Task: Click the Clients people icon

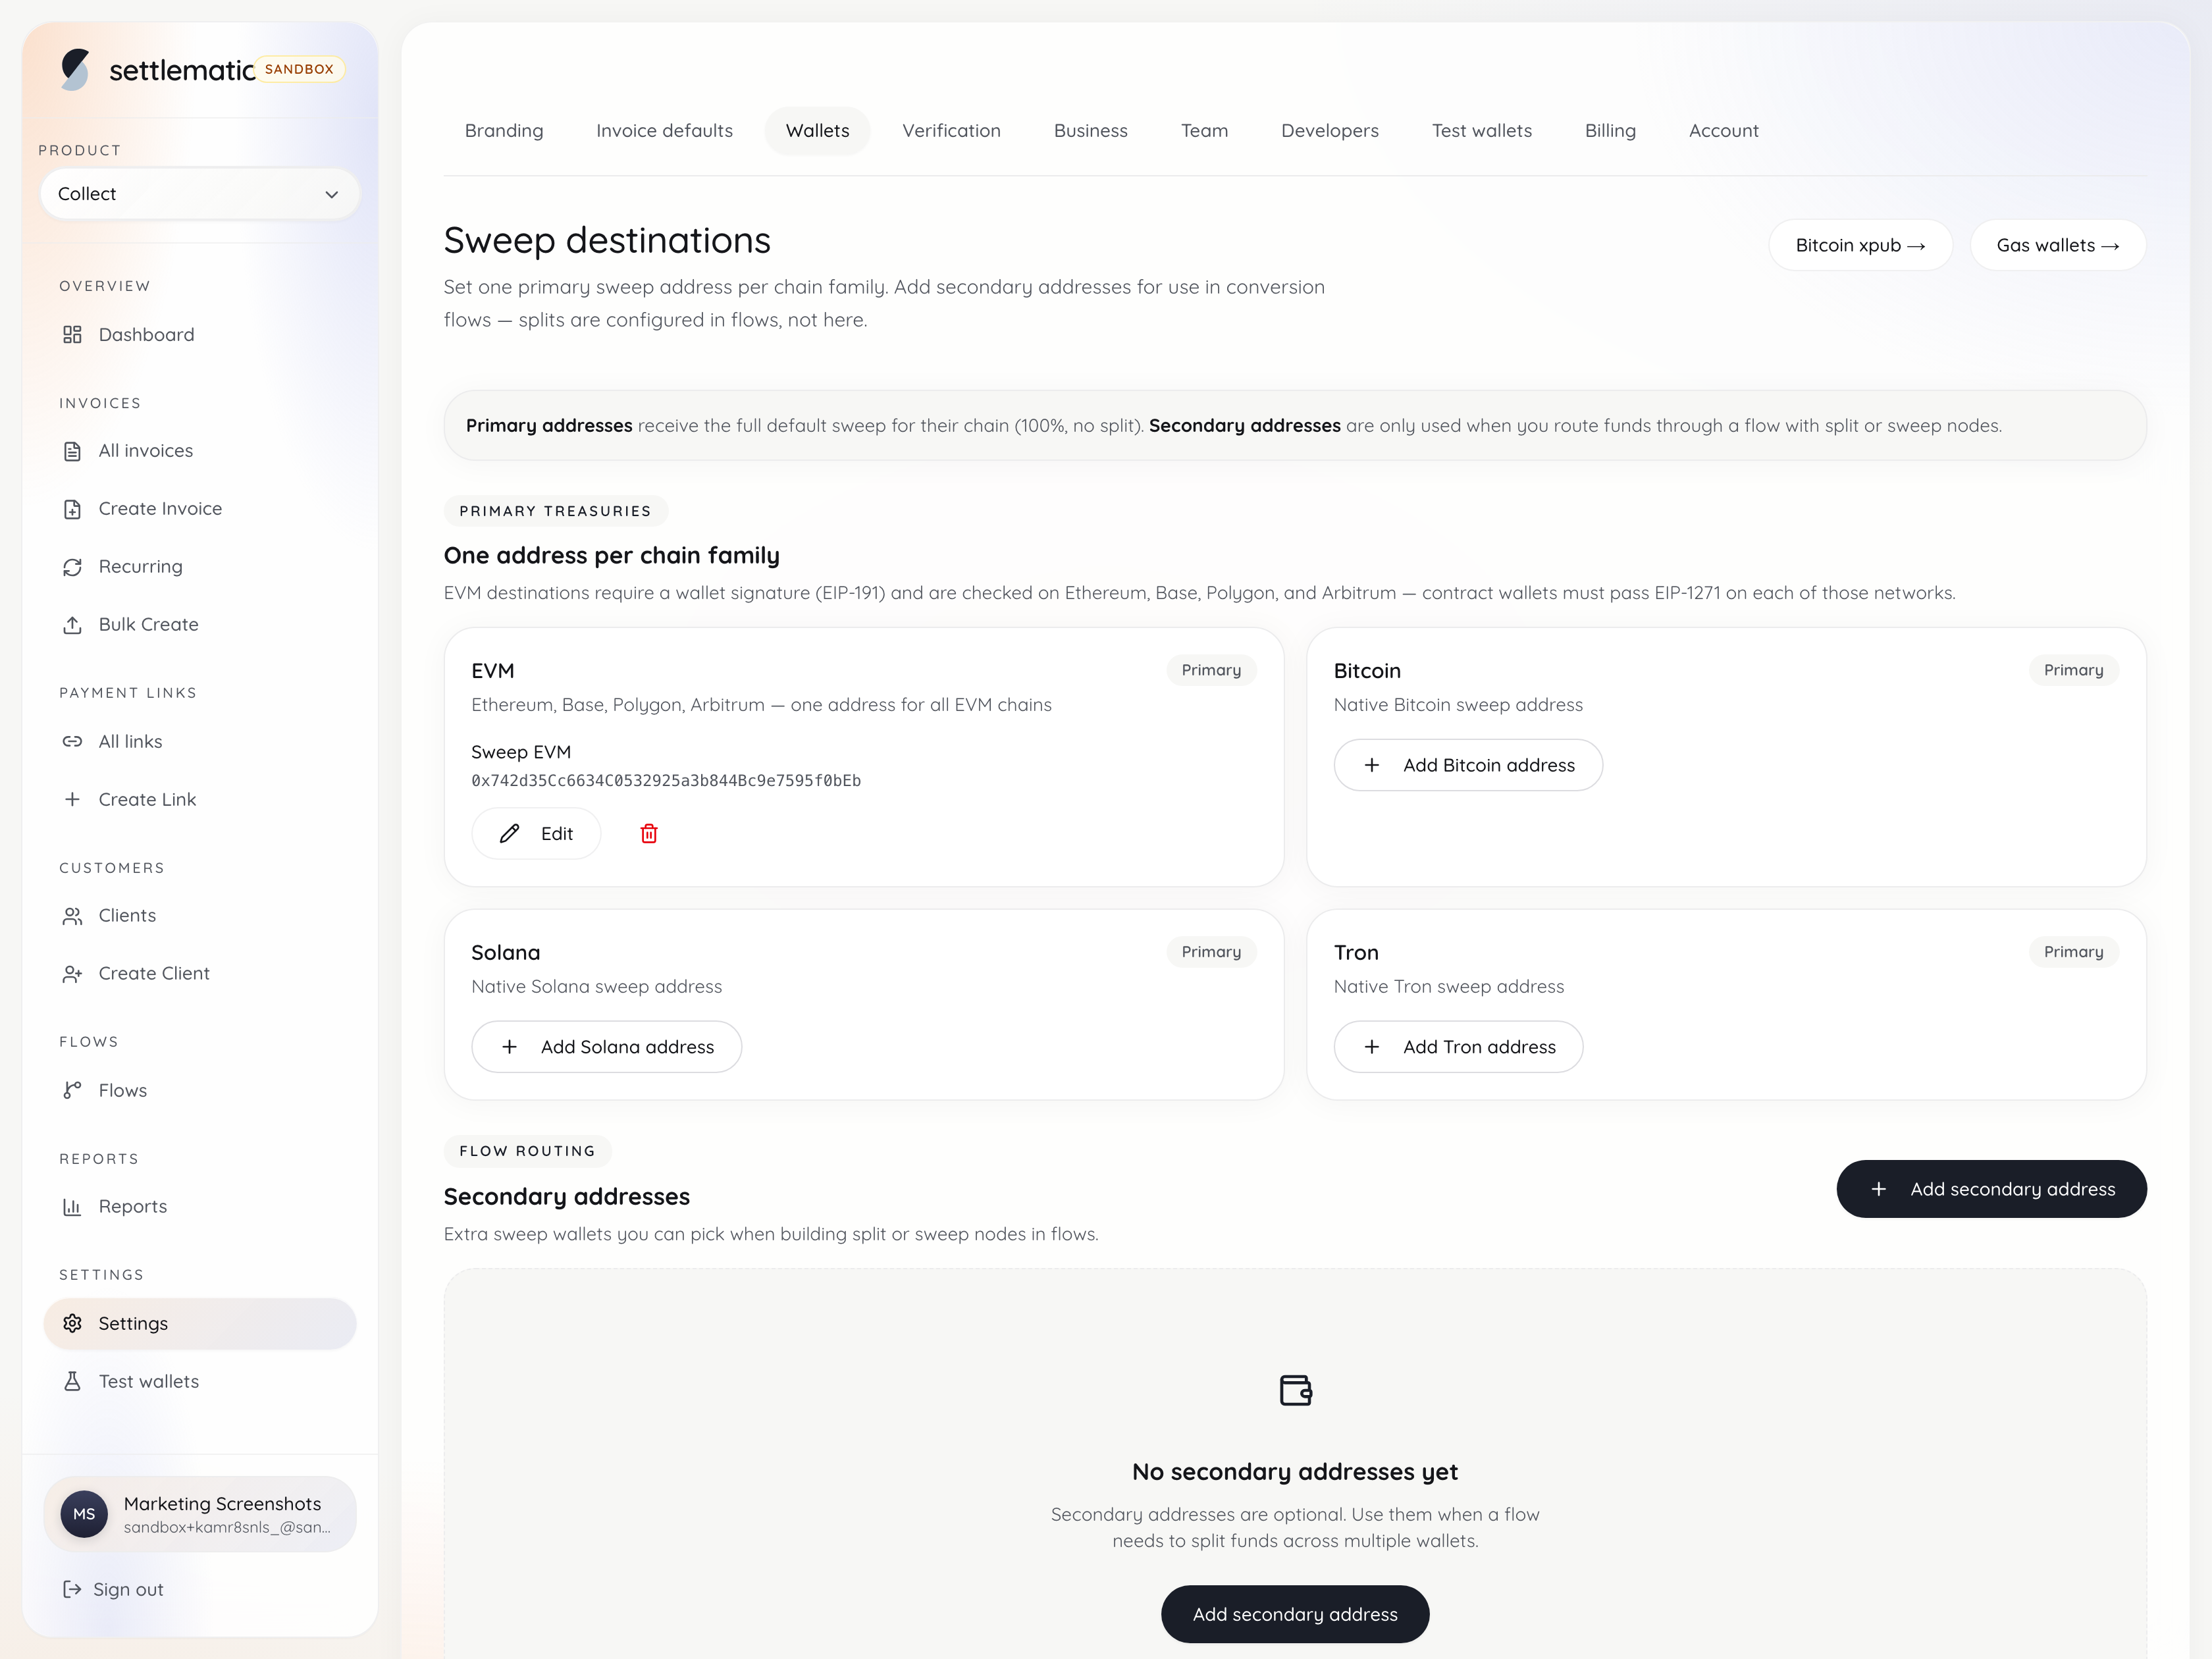Action: coord(72,916)
